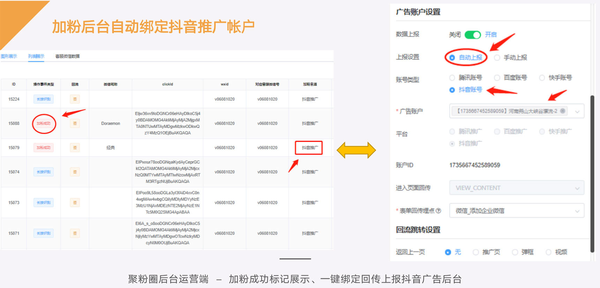Click the settings panel vertical scrollbar

[592, 174]
